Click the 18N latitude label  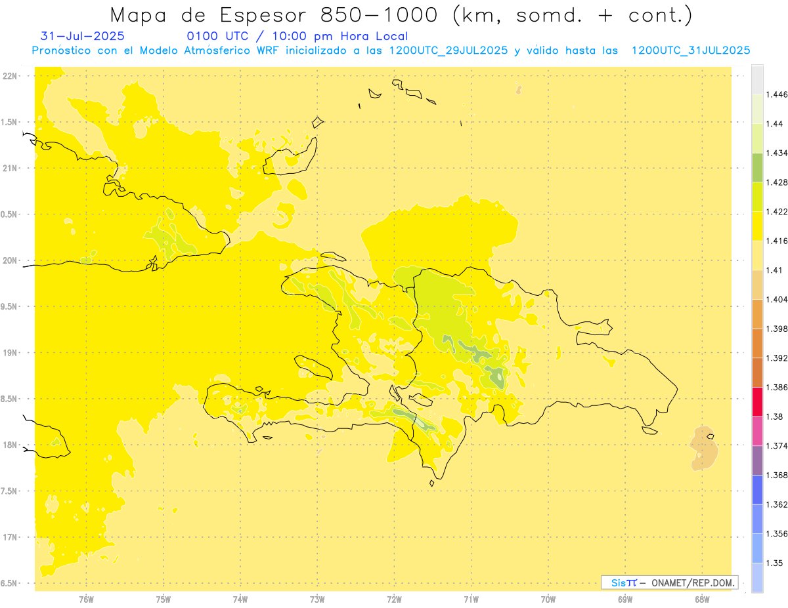point(10,445)
